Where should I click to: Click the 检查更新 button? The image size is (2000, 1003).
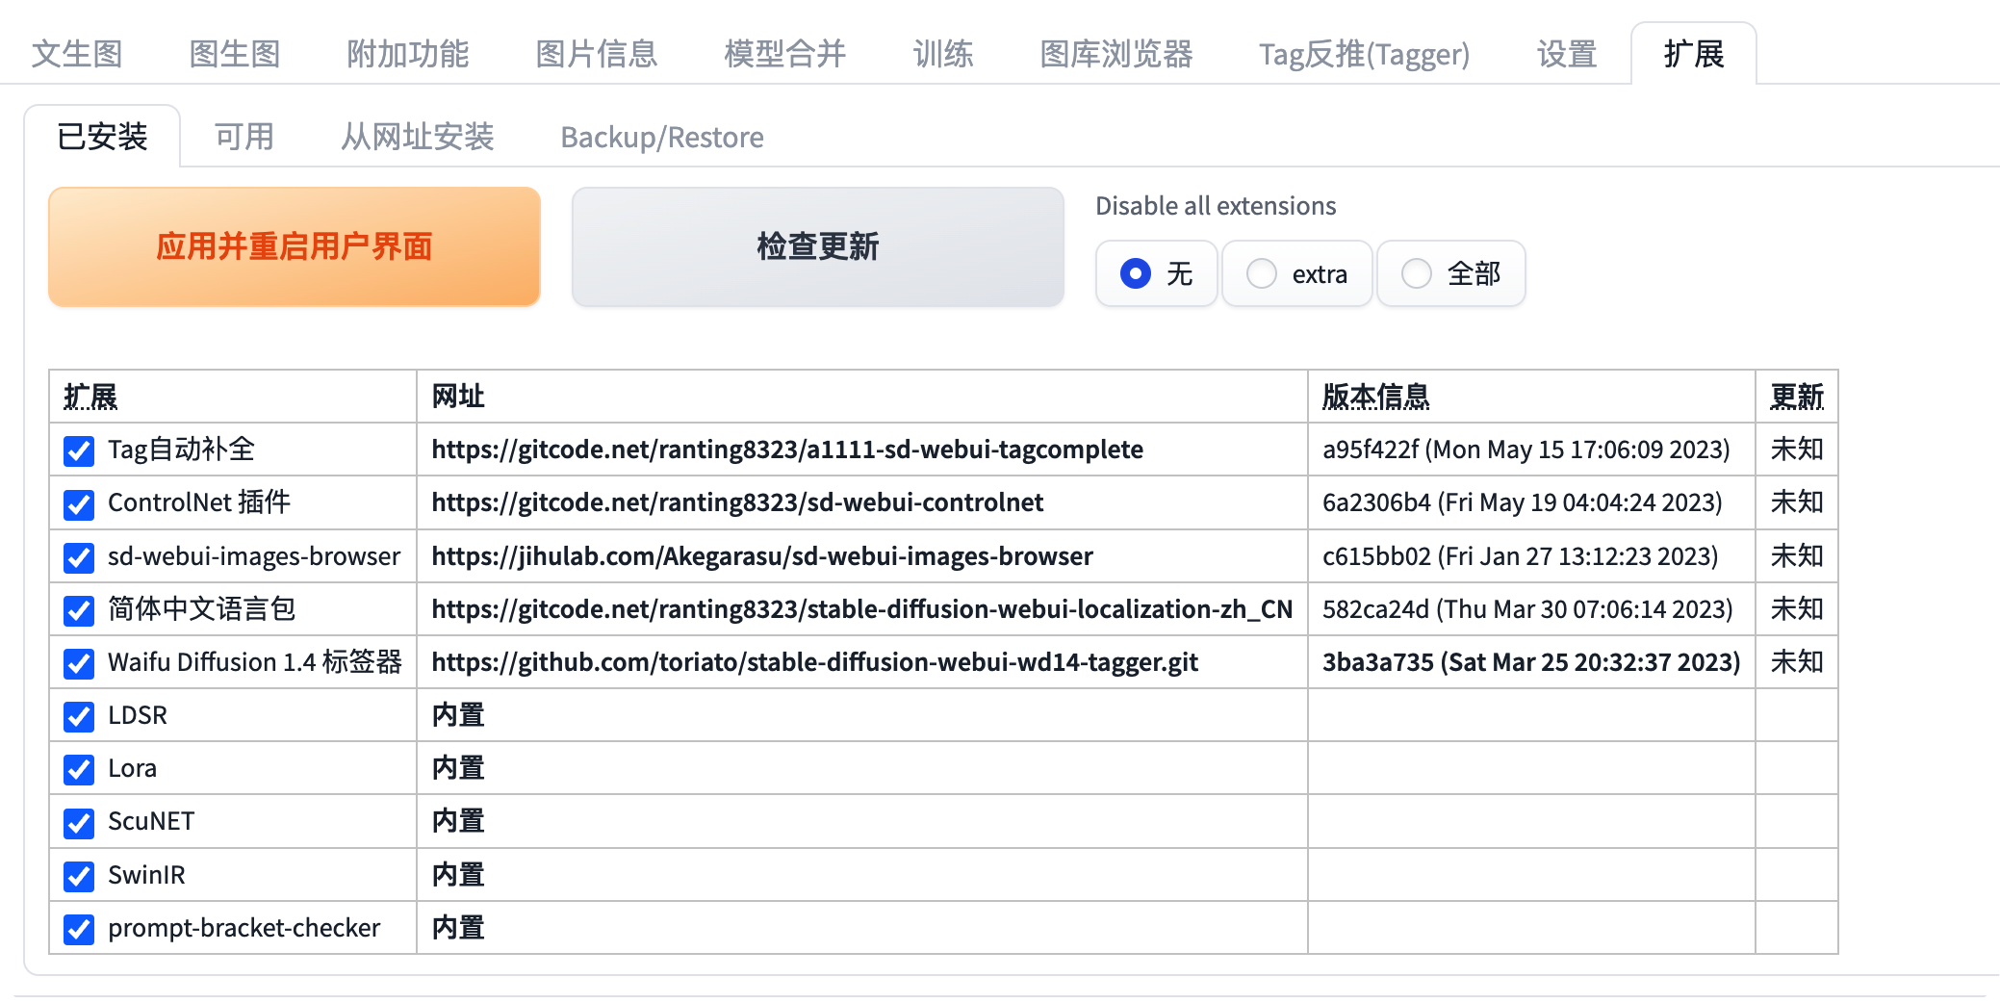pyautogui.click(x=818, y=246)
